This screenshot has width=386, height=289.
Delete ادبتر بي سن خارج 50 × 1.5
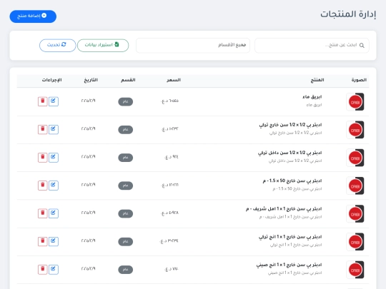click(43, 186)
